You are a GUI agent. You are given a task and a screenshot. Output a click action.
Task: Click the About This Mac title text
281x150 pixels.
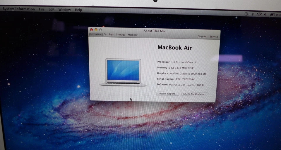click(x=155, y=31)
